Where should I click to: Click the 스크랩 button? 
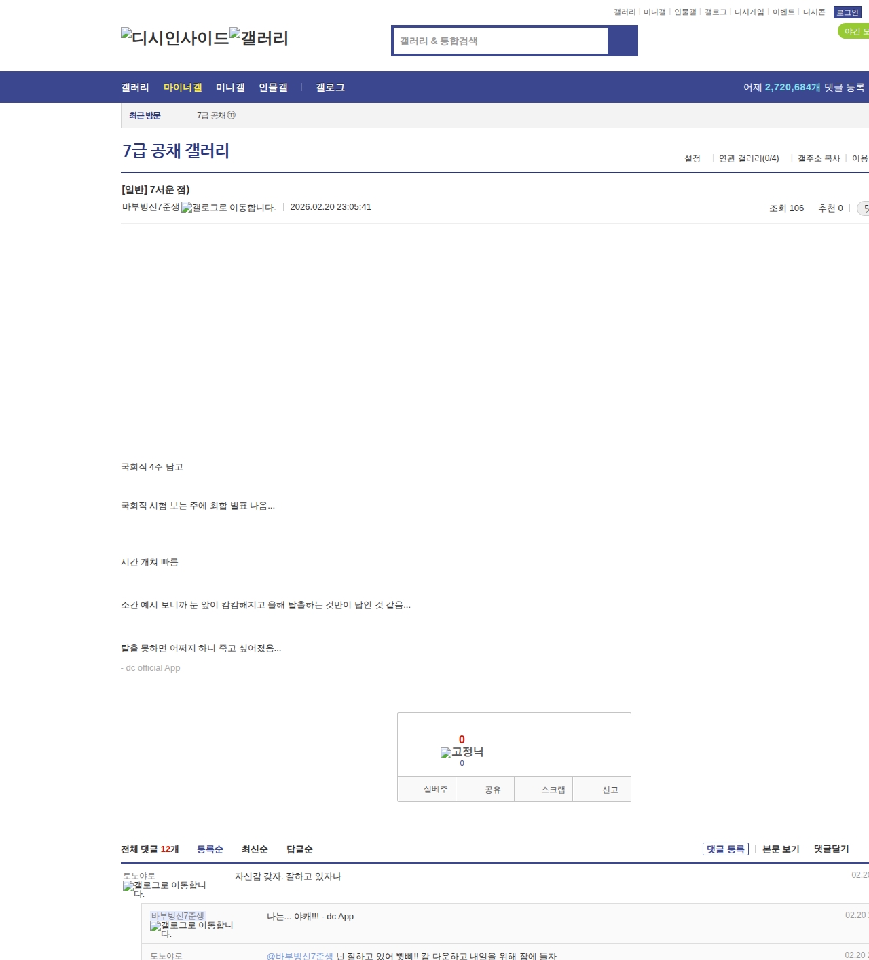pyautogui.click(x=544, y=789)
